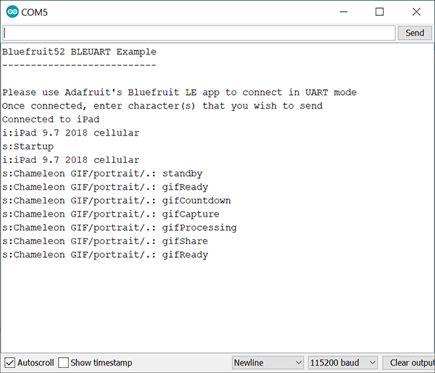
Task: Click the 'Once connected, enter character(s)' line
Action: click(x=162, y=106)
